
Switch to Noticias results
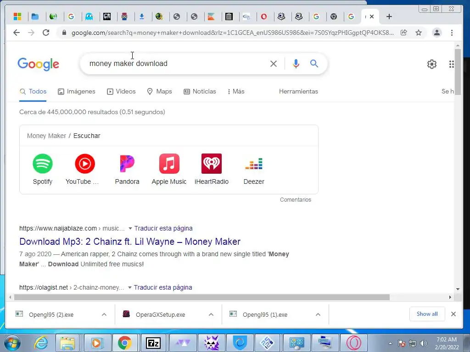(200, 92)
